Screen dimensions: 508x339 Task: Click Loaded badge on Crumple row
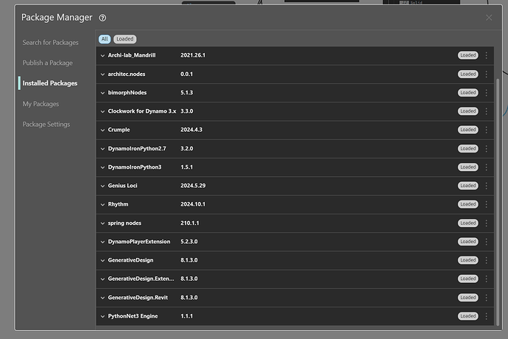468,130
